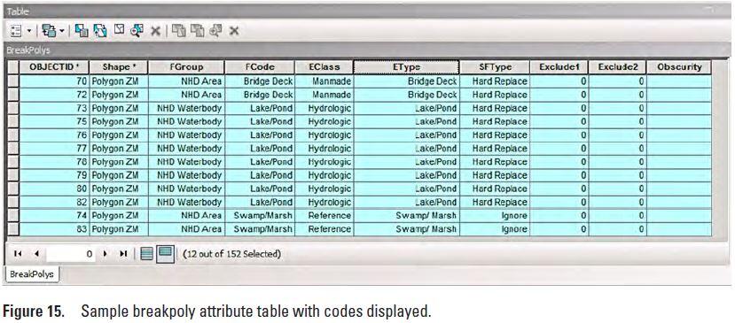Click Hydrologic EClass cell in row 79
Image resolution: width=735 pixels, height=323 pixels.
324,175
